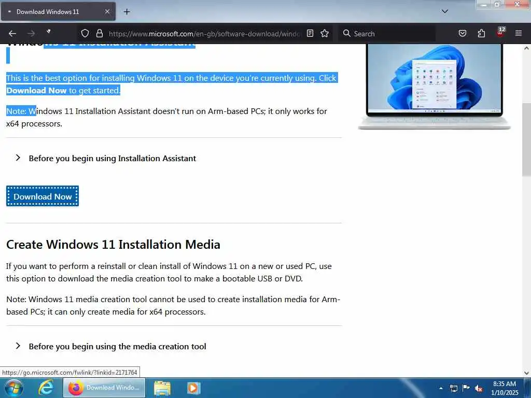This screenshot has width=531, height=398.
Task: Open the network tray icon
Action: [x=454, y=388]
